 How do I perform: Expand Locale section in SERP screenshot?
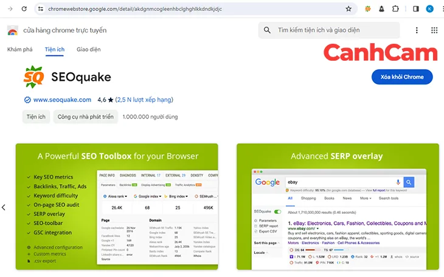[x=261, y=253]
